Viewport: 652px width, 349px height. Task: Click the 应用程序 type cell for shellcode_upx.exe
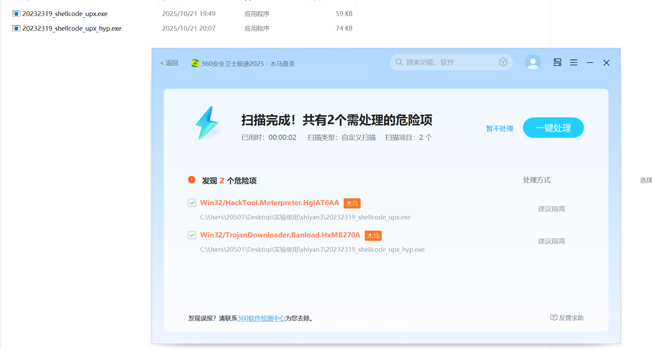click(257, 14)
